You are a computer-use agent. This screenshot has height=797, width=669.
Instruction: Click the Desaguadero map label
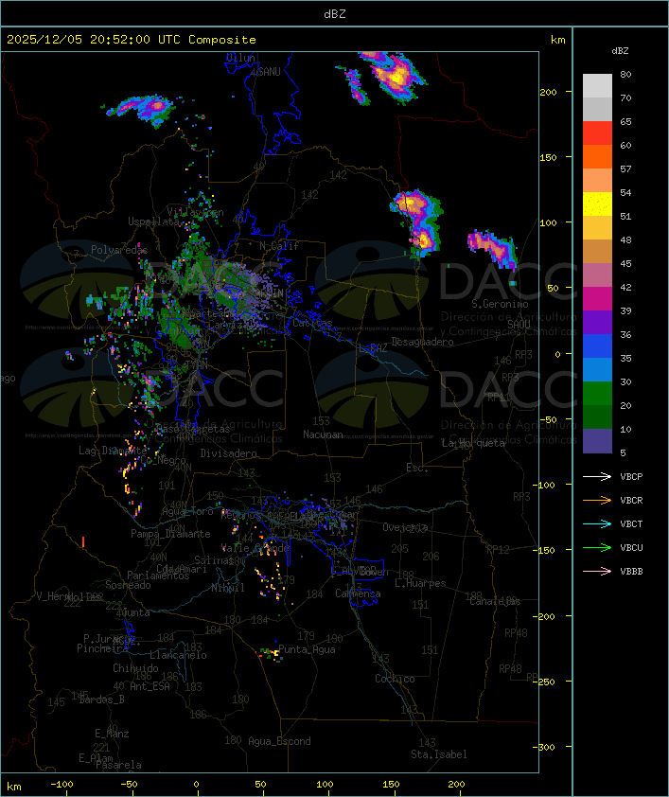point(422,342)
